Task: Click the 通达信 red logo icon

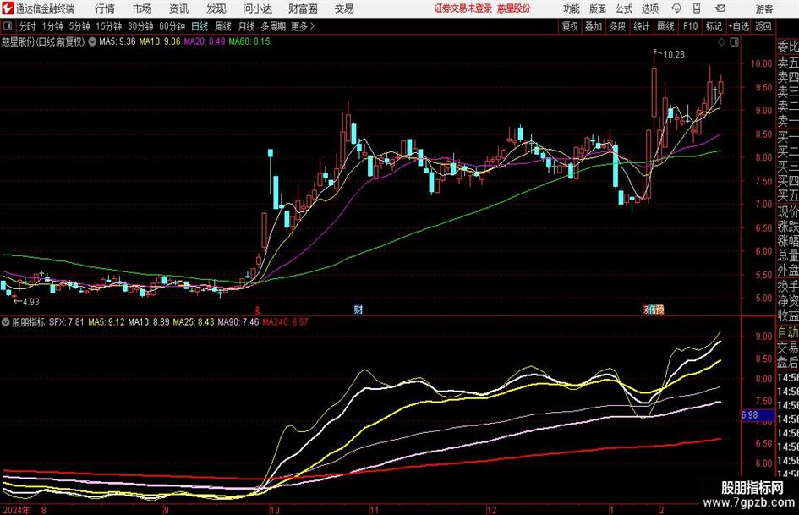Action: click(x=8, y=8)
